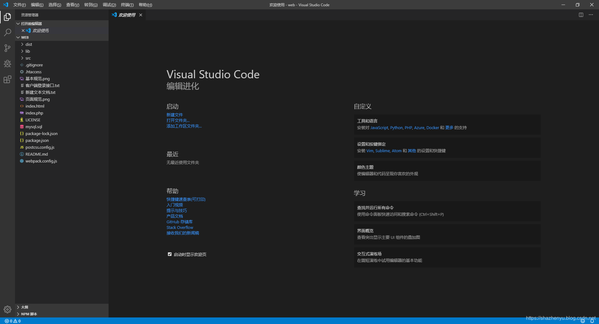Open the Extensions view
599x324 pixels.
pyautogui.click(x=7, y=79)
